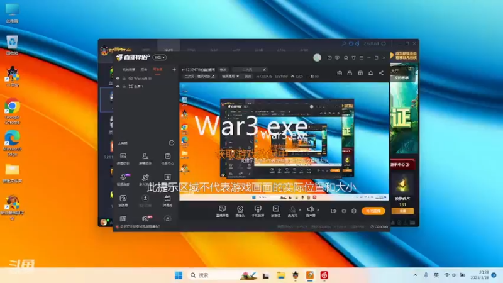The image size is (503, 283).
Task: Click the padlock icon above the preview
Action: coord(350,73)
